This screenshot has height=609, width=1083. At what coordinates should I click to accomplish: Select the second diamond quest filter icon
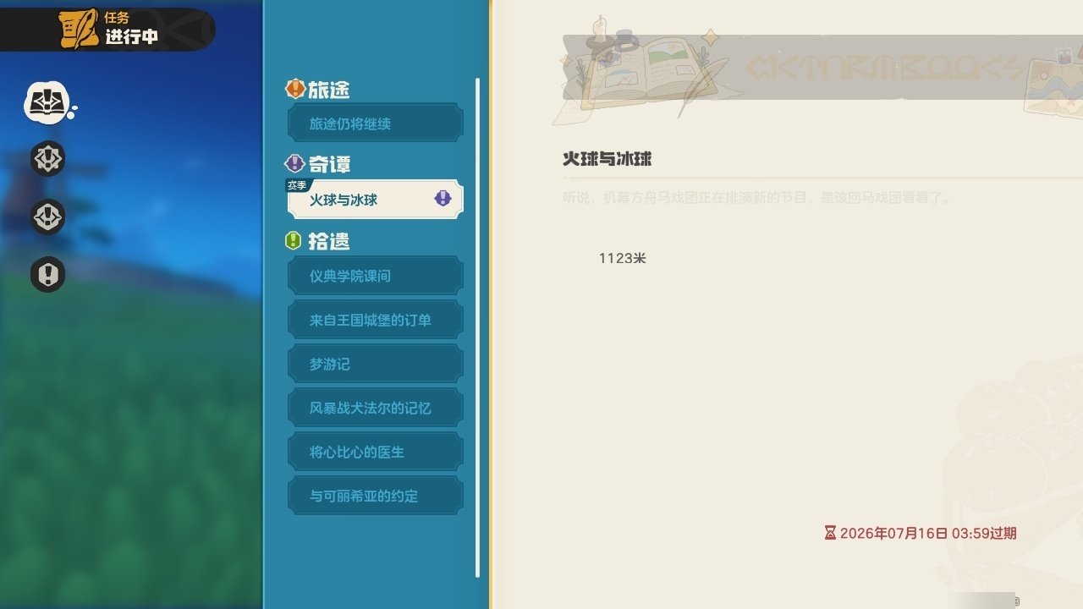coord(47,158)
